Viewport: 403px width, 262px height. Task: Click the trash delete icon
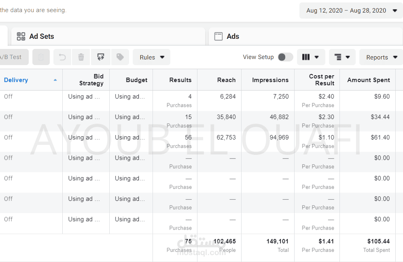click(81, 57)
